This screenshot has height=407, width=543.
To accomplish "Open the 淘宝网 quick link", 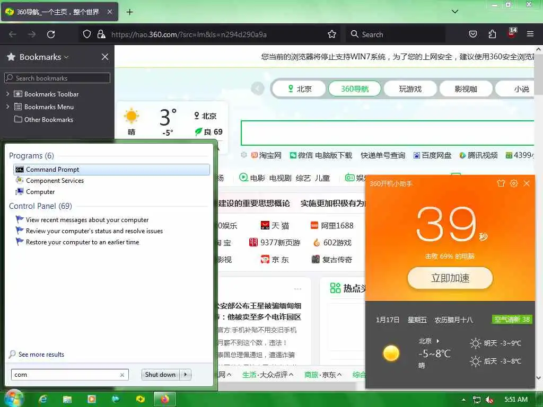I will tap(266, 155).
